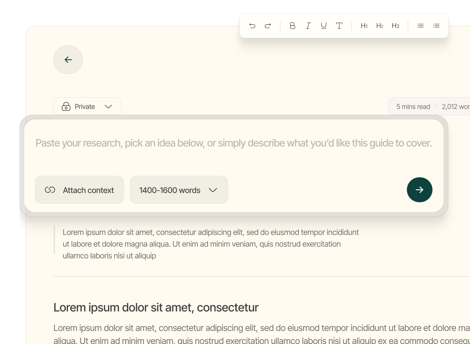Image resolution: width=470 pixels, height=344 pixels.
Task: Submit the guide prompt with the arrow button
Action: click(x=420, y=190)
